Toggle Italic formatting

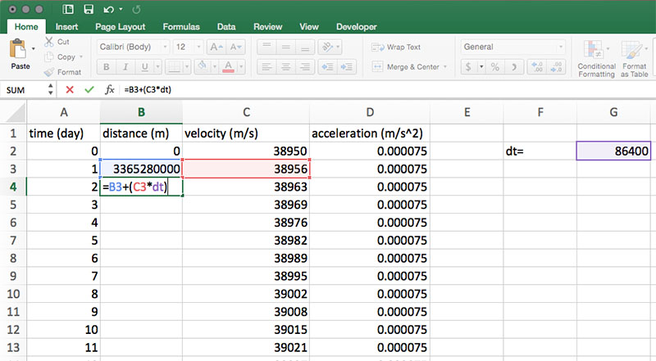127,67
